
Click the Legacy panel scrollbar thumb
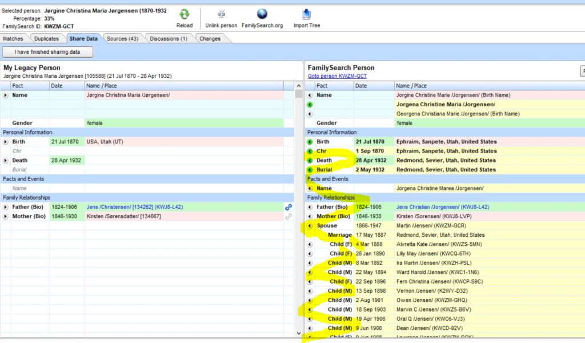(x=298, y=94)
